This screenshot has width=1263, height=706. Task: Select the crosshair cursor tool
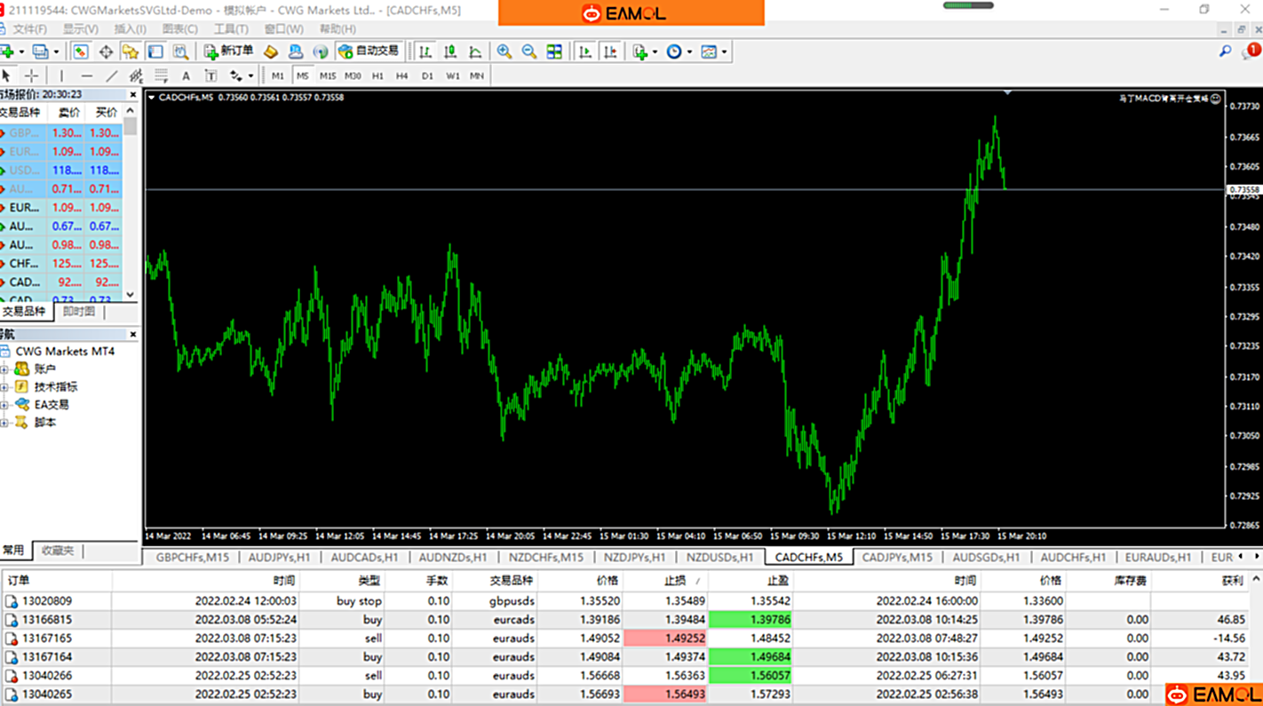pos(31,76)
